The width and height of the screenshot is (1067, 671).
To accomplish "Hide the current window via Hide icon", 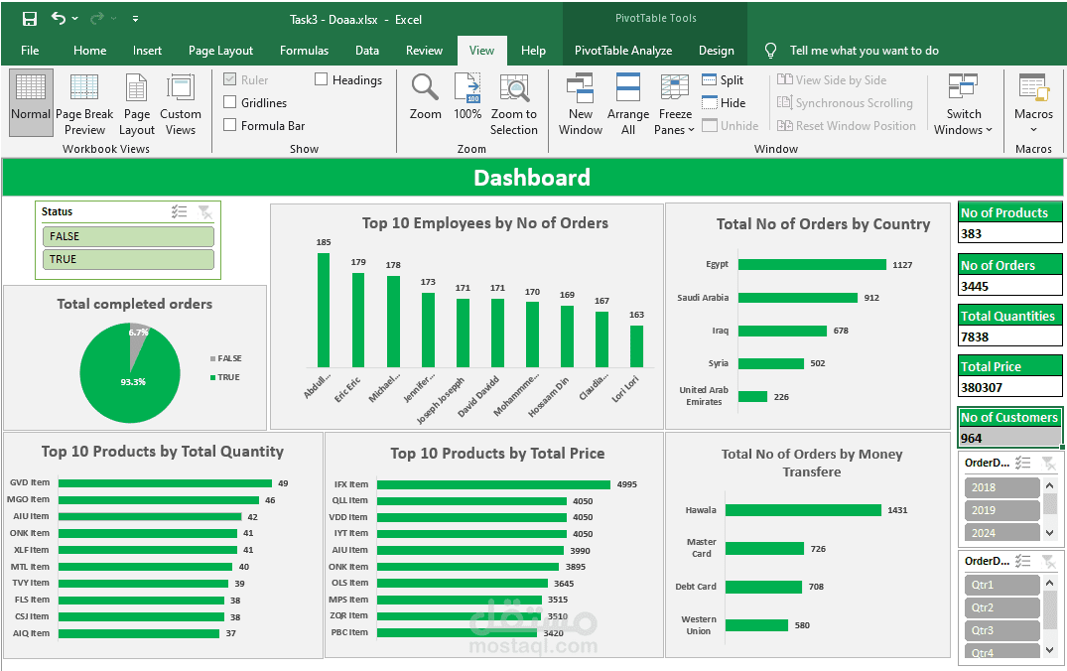I will pos(709,102).
